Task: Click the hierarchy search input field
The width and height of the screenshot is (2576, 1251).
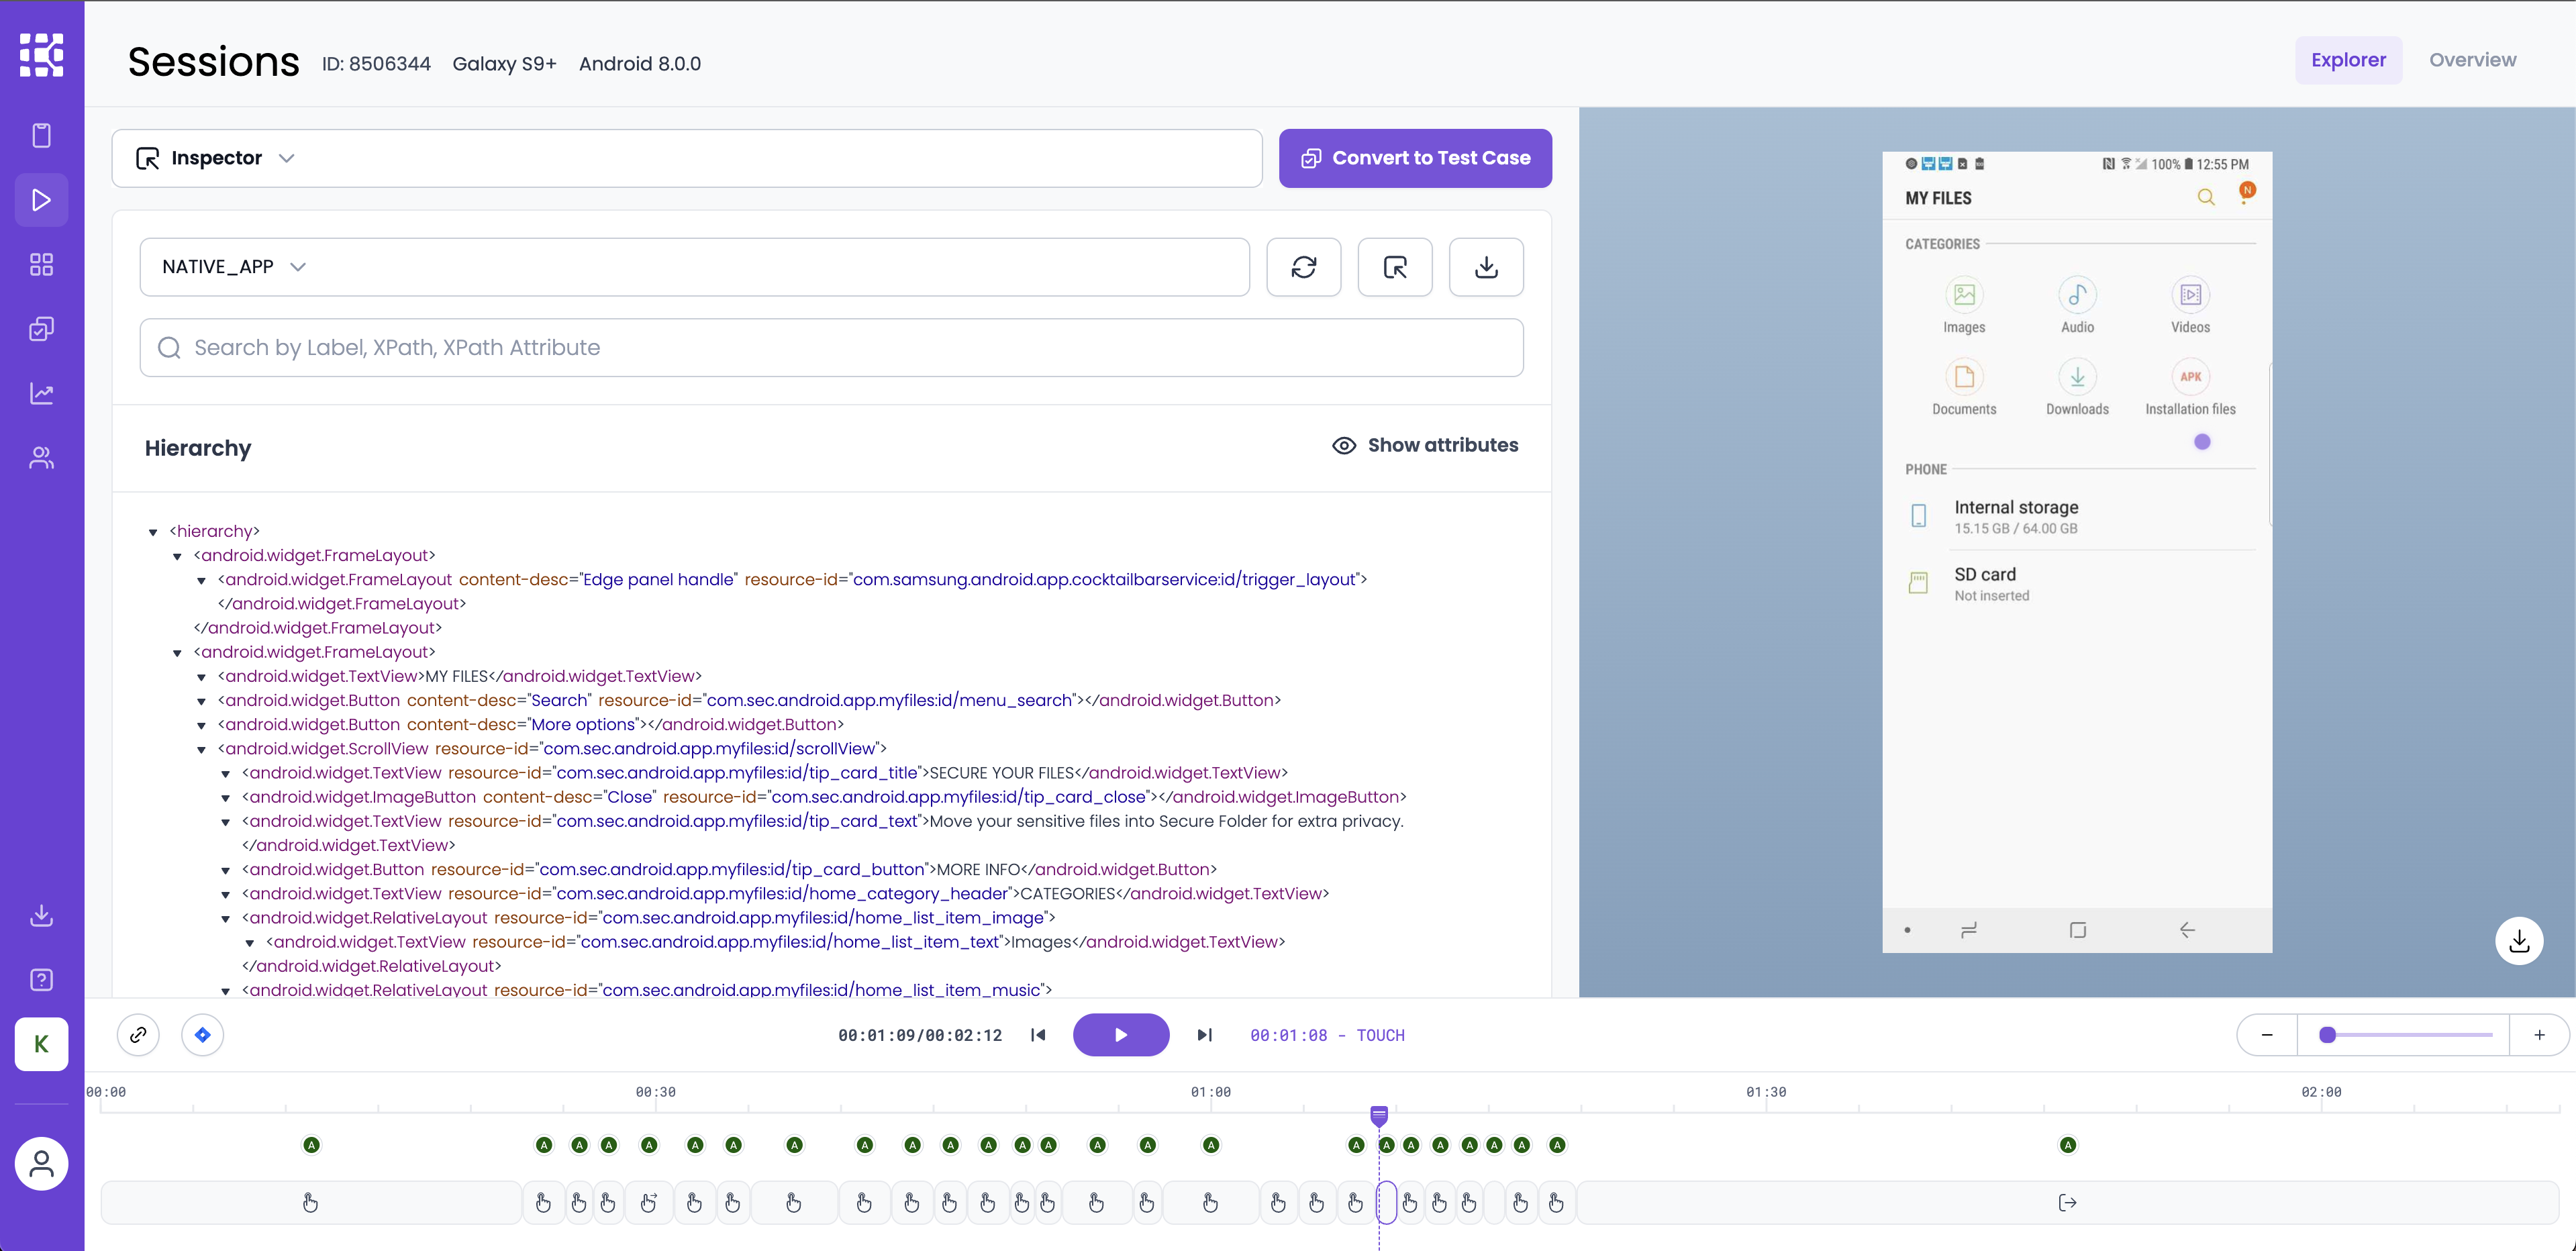Action: [830, 348]
